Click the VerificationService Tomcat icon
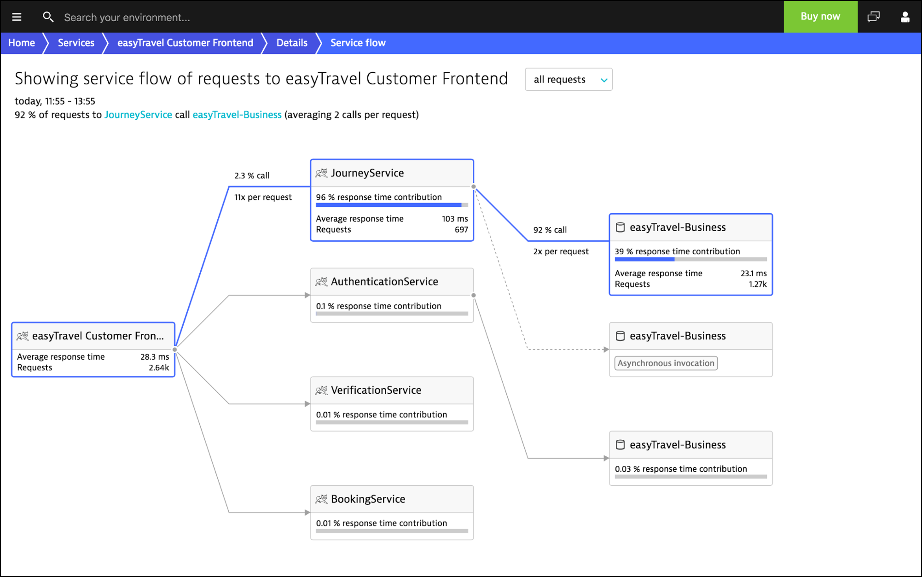 point(321,390)
